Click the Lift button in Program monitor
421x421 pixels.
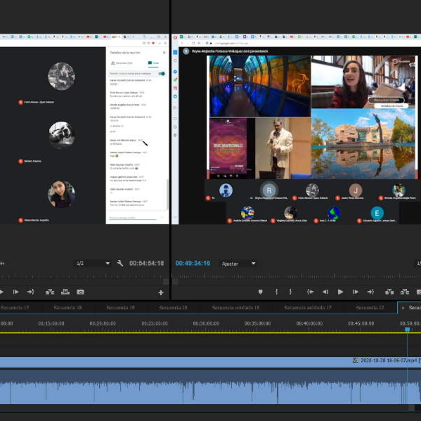389,292
